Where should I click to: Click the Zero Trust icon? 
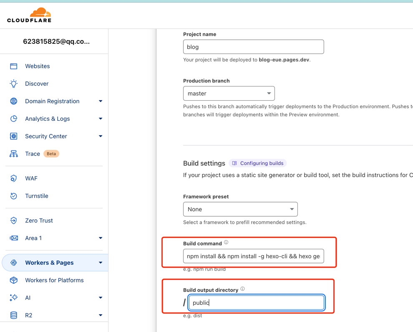tap(14, 220)
